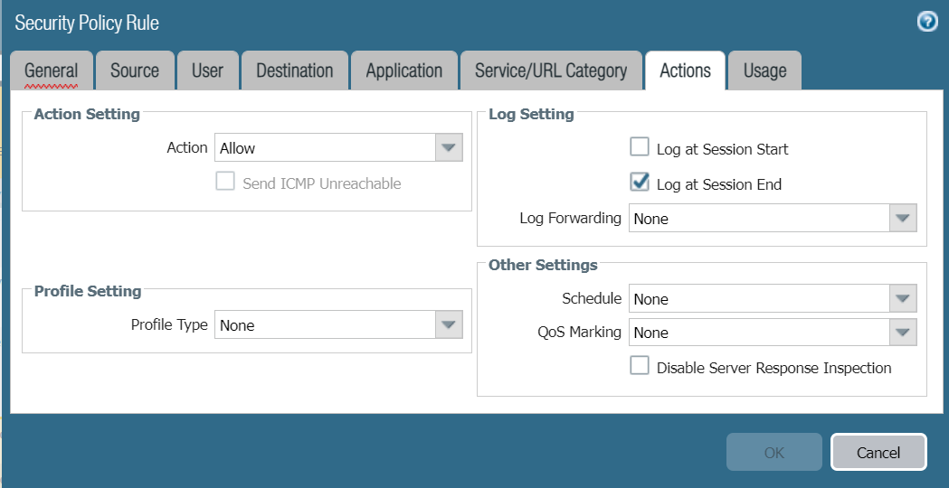Viewport: 949px width, 488px height.
Task: Expand the Action dropdown arrow
Action: click(x=449, y=148)
